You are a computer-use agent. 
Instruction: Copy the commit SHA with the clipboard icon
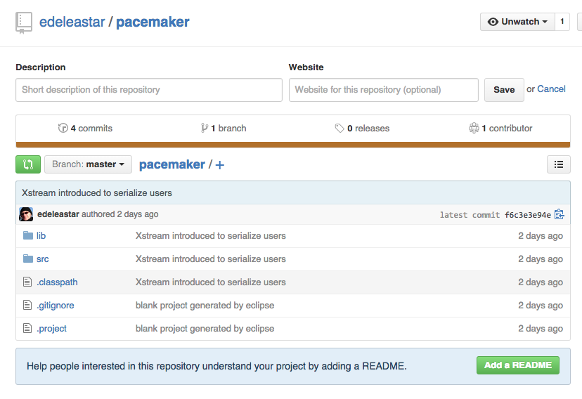(560, 214)
